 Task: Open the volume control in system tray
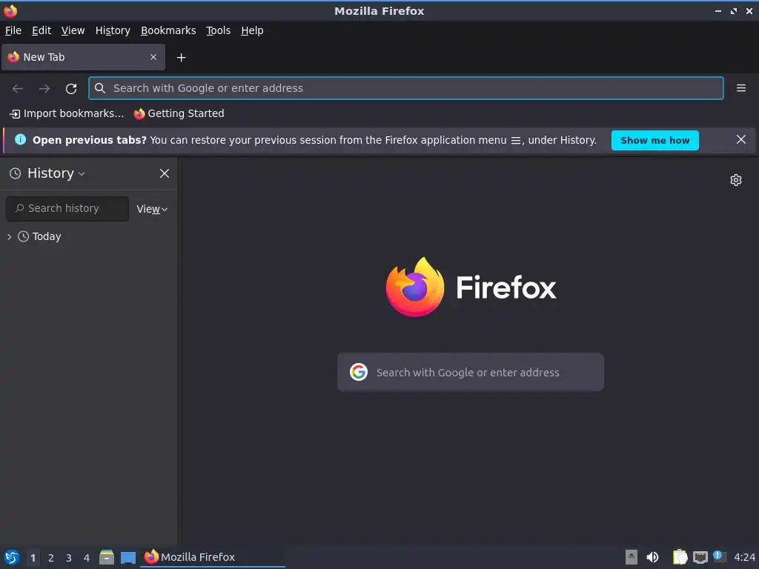tap(652, 557)
